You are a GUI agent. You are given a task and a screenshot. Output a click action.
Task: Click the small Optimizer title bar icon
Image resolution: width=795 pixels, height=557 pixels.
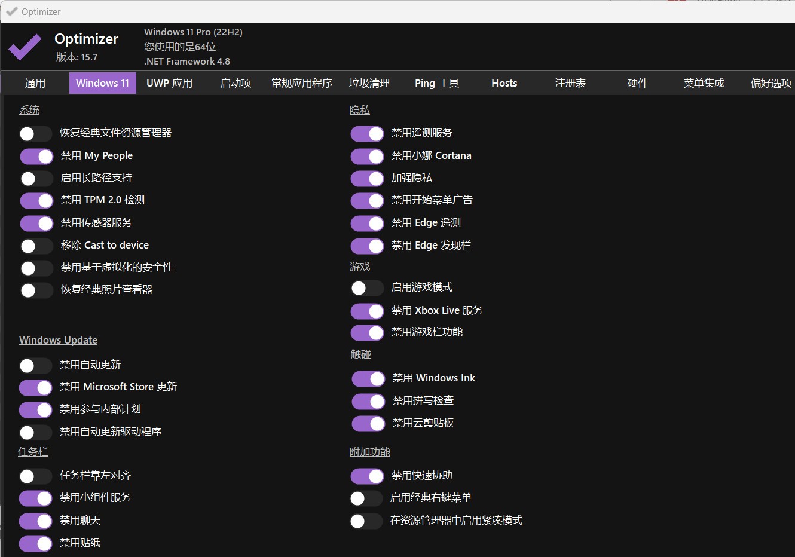(11, 11)
